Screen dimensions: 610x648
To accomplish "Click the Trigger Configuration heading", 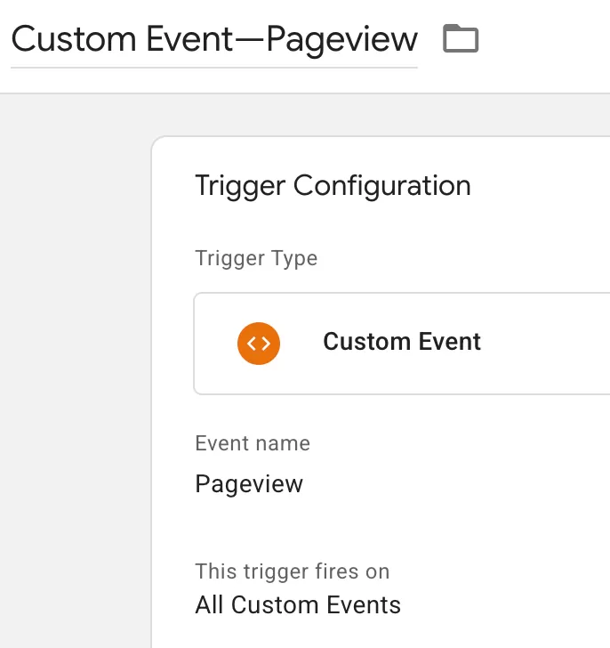I will [333, 186].
